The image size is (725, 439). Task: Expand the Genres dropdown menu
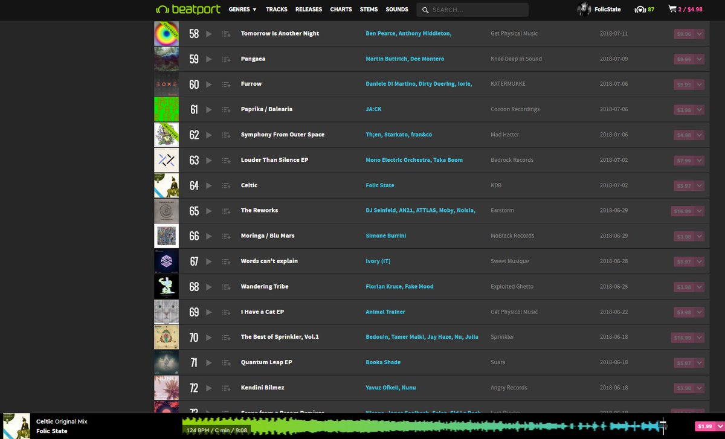[243, 10]
